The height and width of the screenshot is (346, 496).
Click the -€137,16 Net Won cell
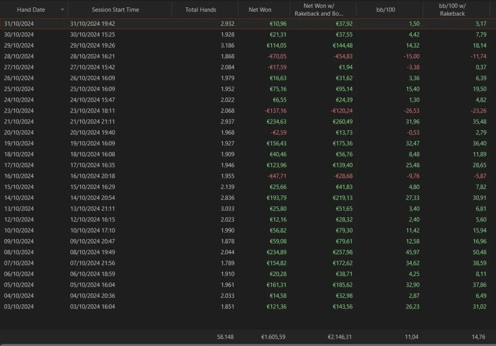click(275, 110)
